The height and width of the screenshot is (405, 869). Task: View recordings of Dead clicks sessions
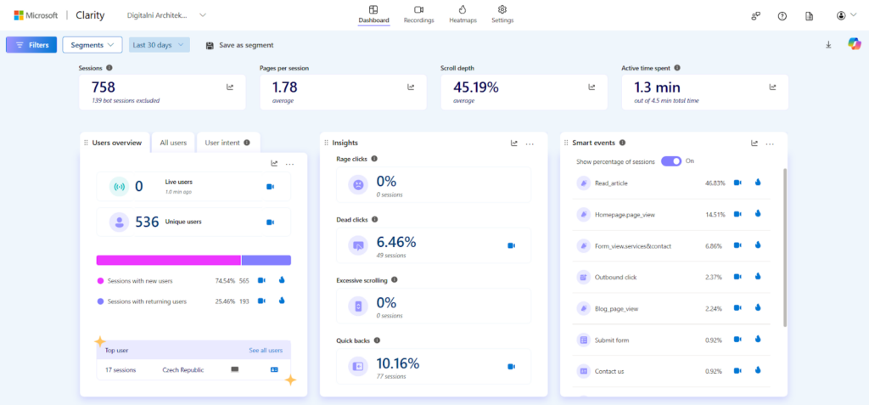(x=512, y=245)
